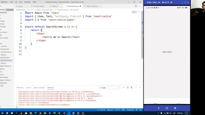Click the split editor right icon
This screenshot has width=205, height=115.
tap(136, 6)
